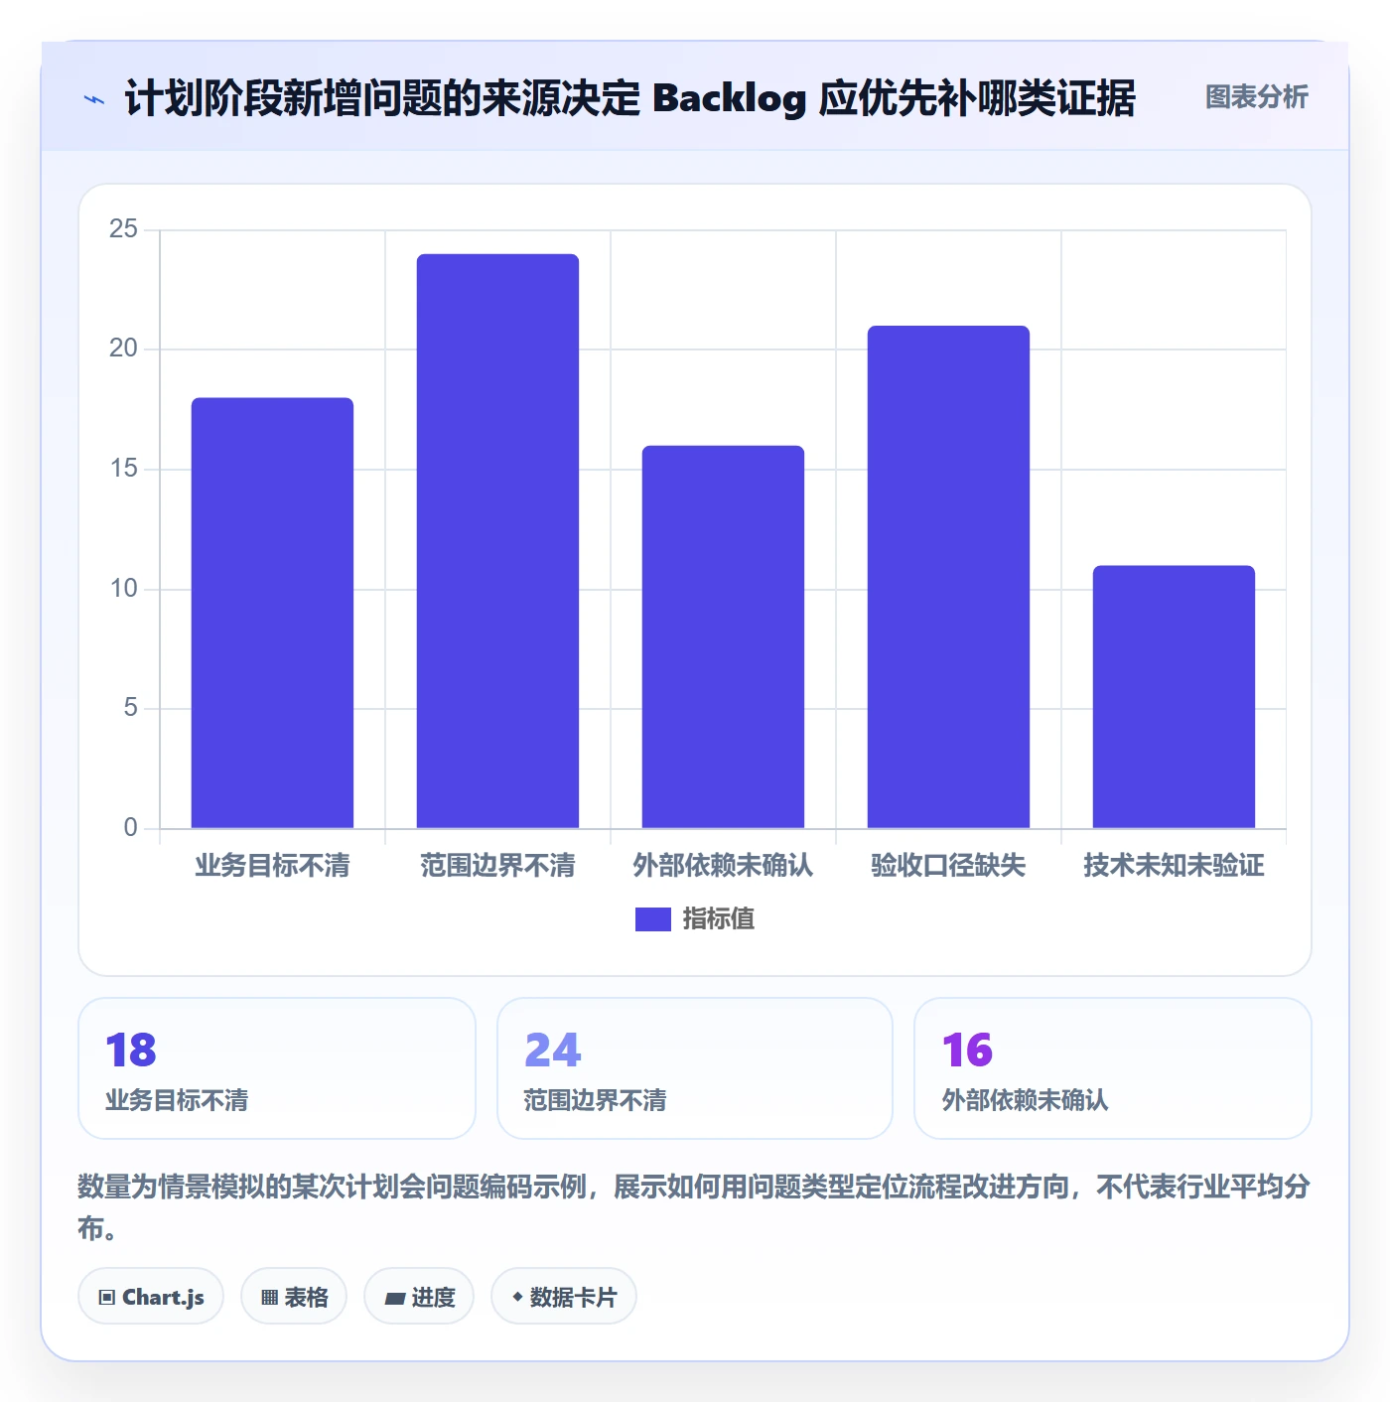Click the 验收口径缺失 bar in the chart

click(x=948, y=577)
